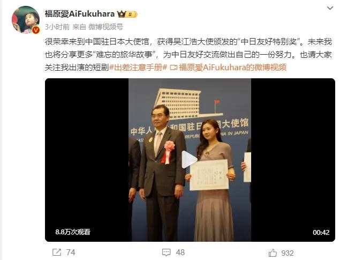Open the user's profile avatar photo
Image resolution: width=340 pixels, height=260 pixels.
pyautogui.click(x=26, y=20)
